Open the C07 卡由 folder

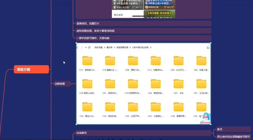(178, 84)
